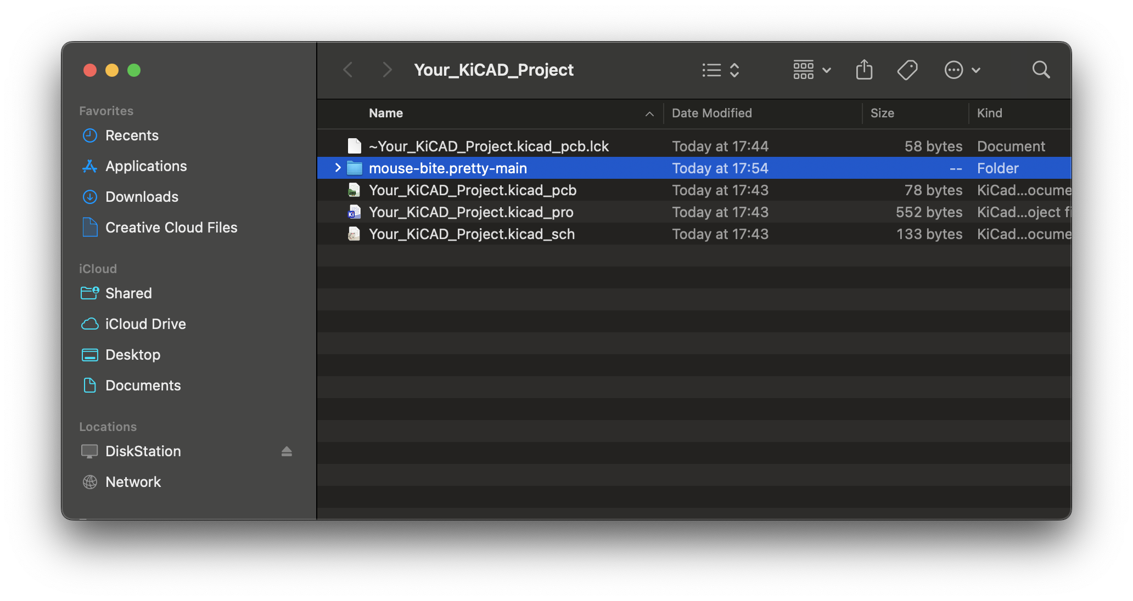This screenshot has height=601, width=1133.
Task: Click the Creative Cloud Files document icon
Action: click(89, 227)
